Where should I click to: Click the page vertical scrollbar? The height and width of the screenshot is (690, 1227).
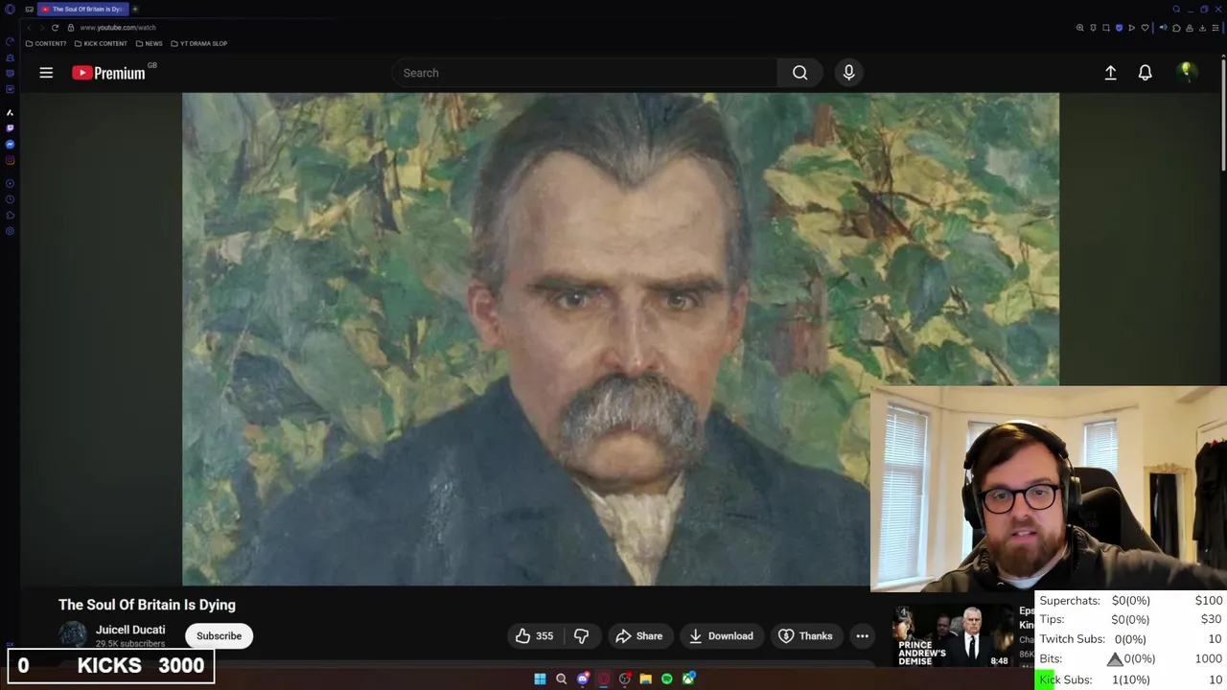(1223, 115)
